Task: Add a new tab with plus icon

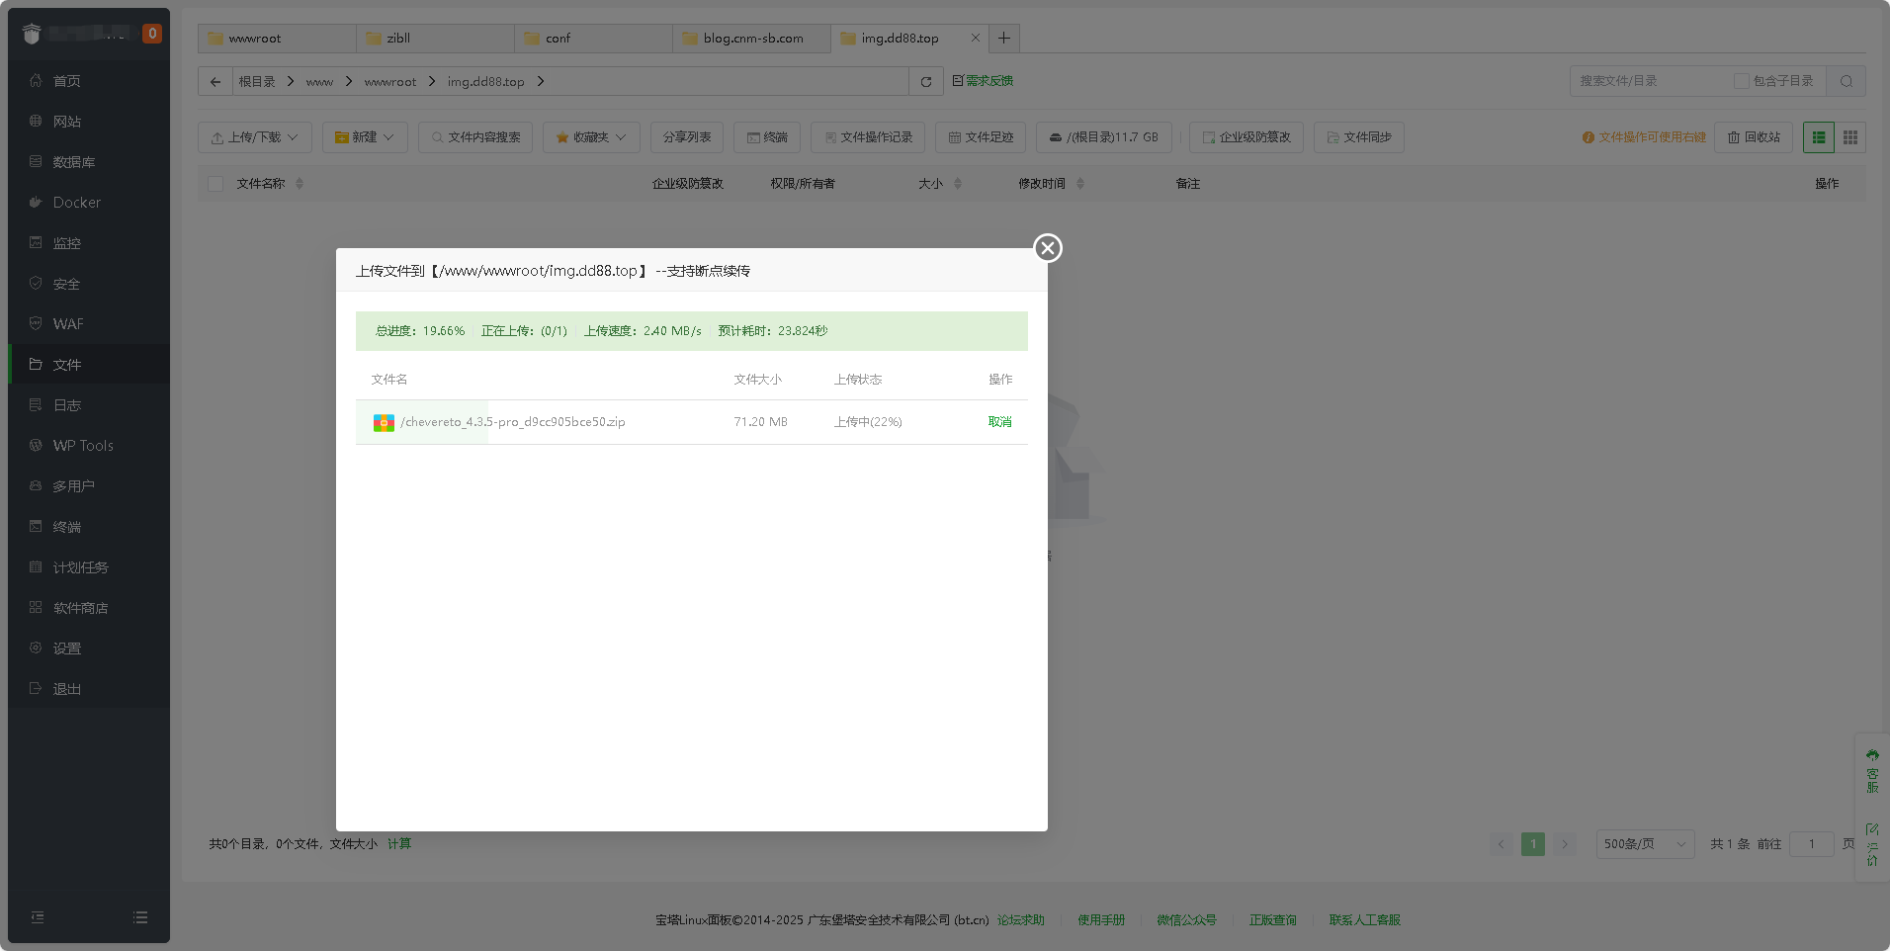Action: pos(1004,39)
